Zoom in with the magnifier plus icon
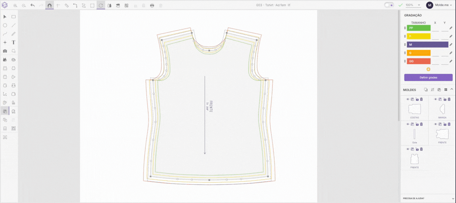 [15, 6]
